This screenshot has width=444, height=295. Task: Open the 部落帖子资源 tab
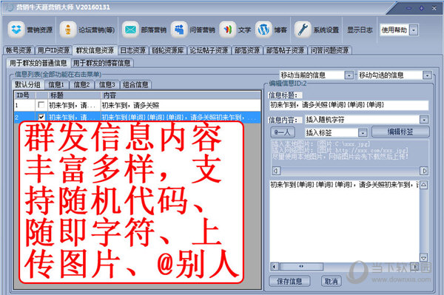(286, 50)
